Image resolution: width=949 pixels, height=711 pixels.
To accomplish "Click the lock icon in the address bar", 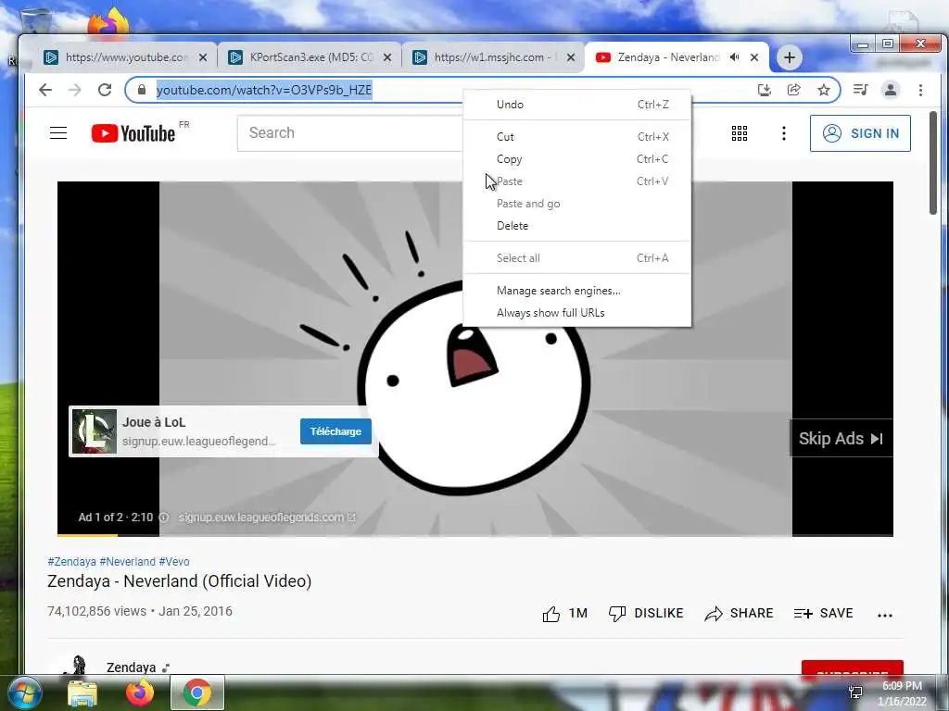I will tap(142, 90).
